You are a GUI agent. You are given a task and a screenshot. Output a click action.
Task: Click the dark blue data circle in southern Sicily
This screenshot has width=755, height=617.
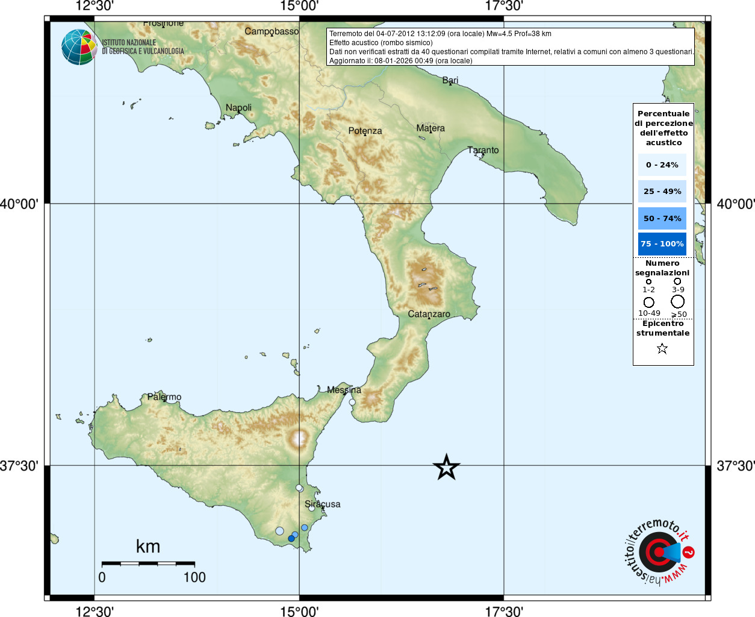click(291, 538)
